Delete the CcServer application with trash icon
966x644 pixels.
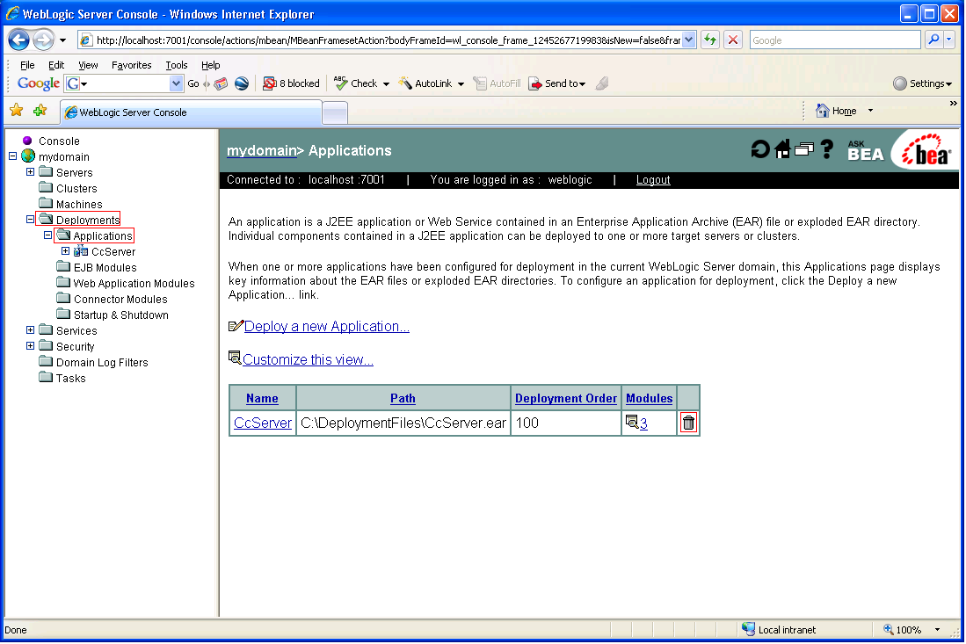(x=688, y=423)
